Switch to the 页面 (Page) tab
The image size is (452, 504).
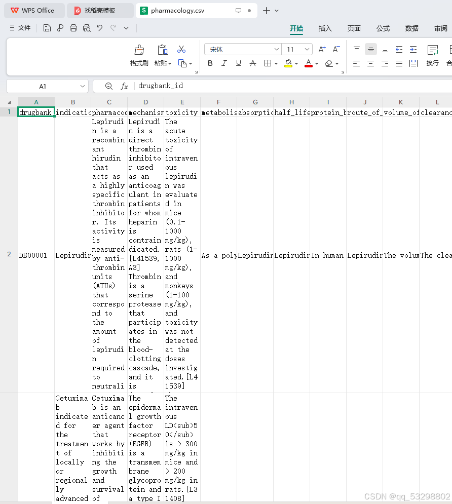(x=354, y=28)
